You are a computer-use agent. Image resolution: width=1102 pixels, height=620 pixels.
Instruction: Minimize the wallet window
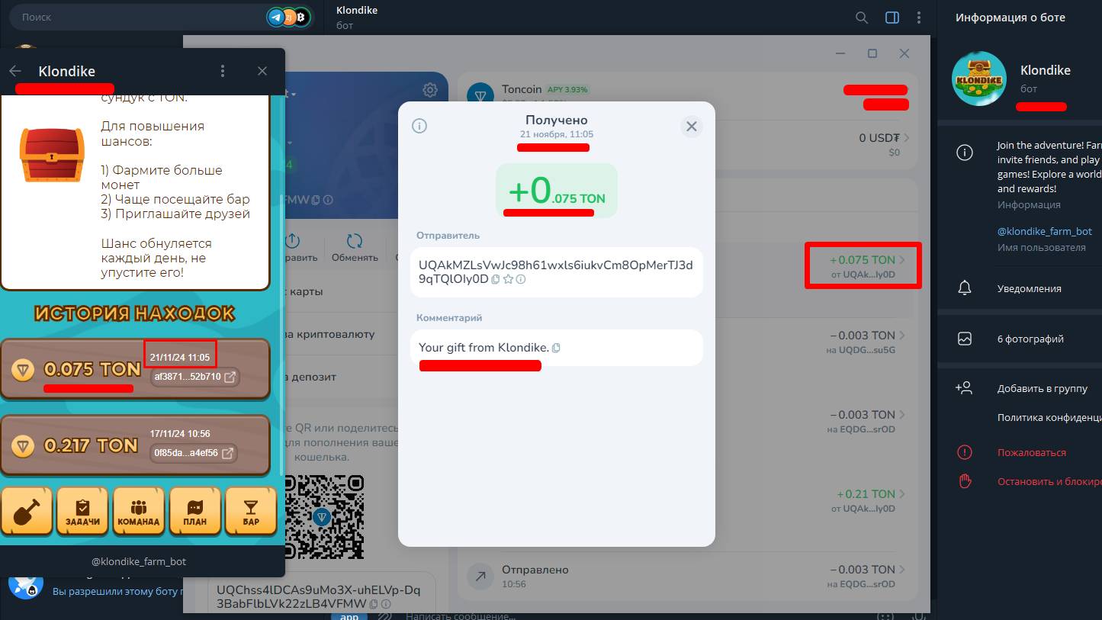(x=840, y=54)
